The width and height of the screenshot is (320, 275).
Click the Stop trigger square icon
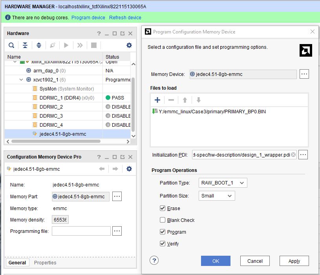coord(94,45)
